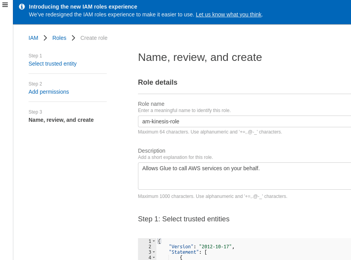Collapse code line 1 fold arrow
The image size is (351, 260).
point(154,241)
